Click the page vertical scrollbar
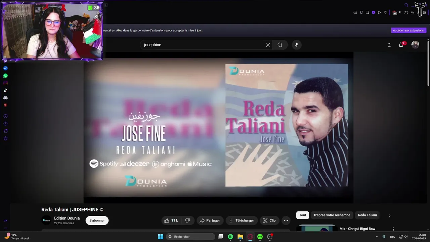This screenshot has height=242, width=430. pyautogui.click(x=428, y=64)
